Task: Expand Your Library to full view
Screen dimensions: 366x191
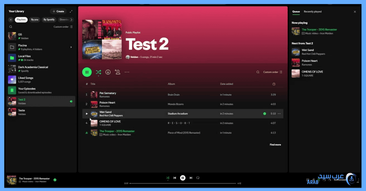Action: click(x=71, y=11)
